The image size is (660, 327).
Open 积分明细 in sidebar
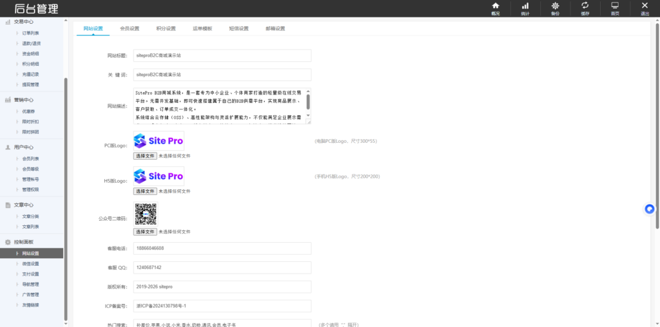pos(30,64)
